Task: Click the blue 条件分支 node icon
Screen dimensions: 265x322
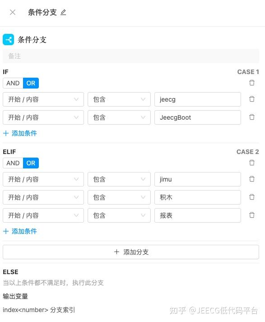Action: click(9, 39)
